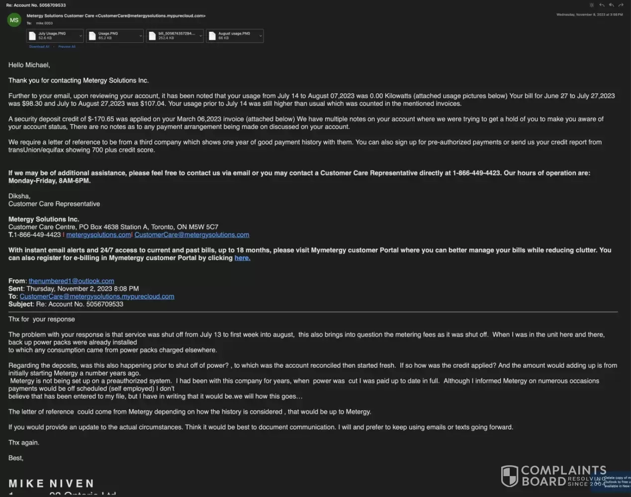Expand the Usage.PNG attachment dropdown arrow
The height and width of the screenshot is (497, 631).
pyautogui.click(x=140, y=36)
